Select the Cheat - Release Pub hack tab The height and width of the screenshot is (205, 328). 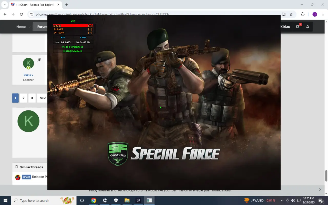point(35,5)
